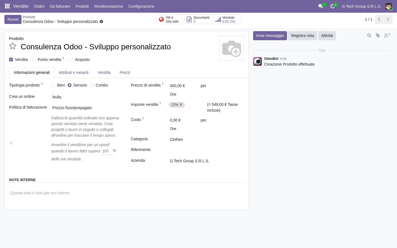Open the Configurazione menu

pyautogui.click(x=141, y=6)
